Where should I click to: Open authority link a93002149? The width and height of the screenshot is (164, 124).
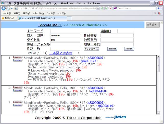pyautogui.click(x=105, y=106)
